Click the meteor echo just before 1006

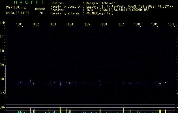(100, 83)
